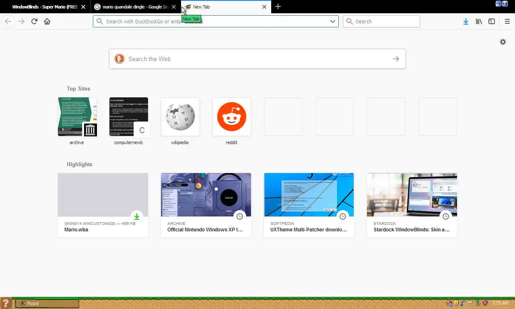Go back with the back arrow
Viewport: 515px width, 309px height.
[x=8, y=21]
